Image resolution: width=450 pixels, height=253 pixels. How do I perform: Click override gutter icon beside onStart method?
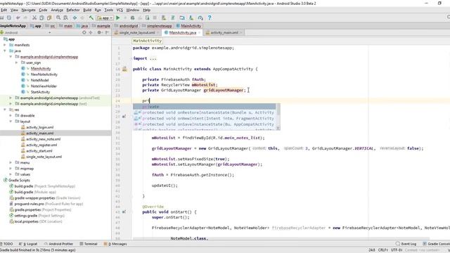124,212
